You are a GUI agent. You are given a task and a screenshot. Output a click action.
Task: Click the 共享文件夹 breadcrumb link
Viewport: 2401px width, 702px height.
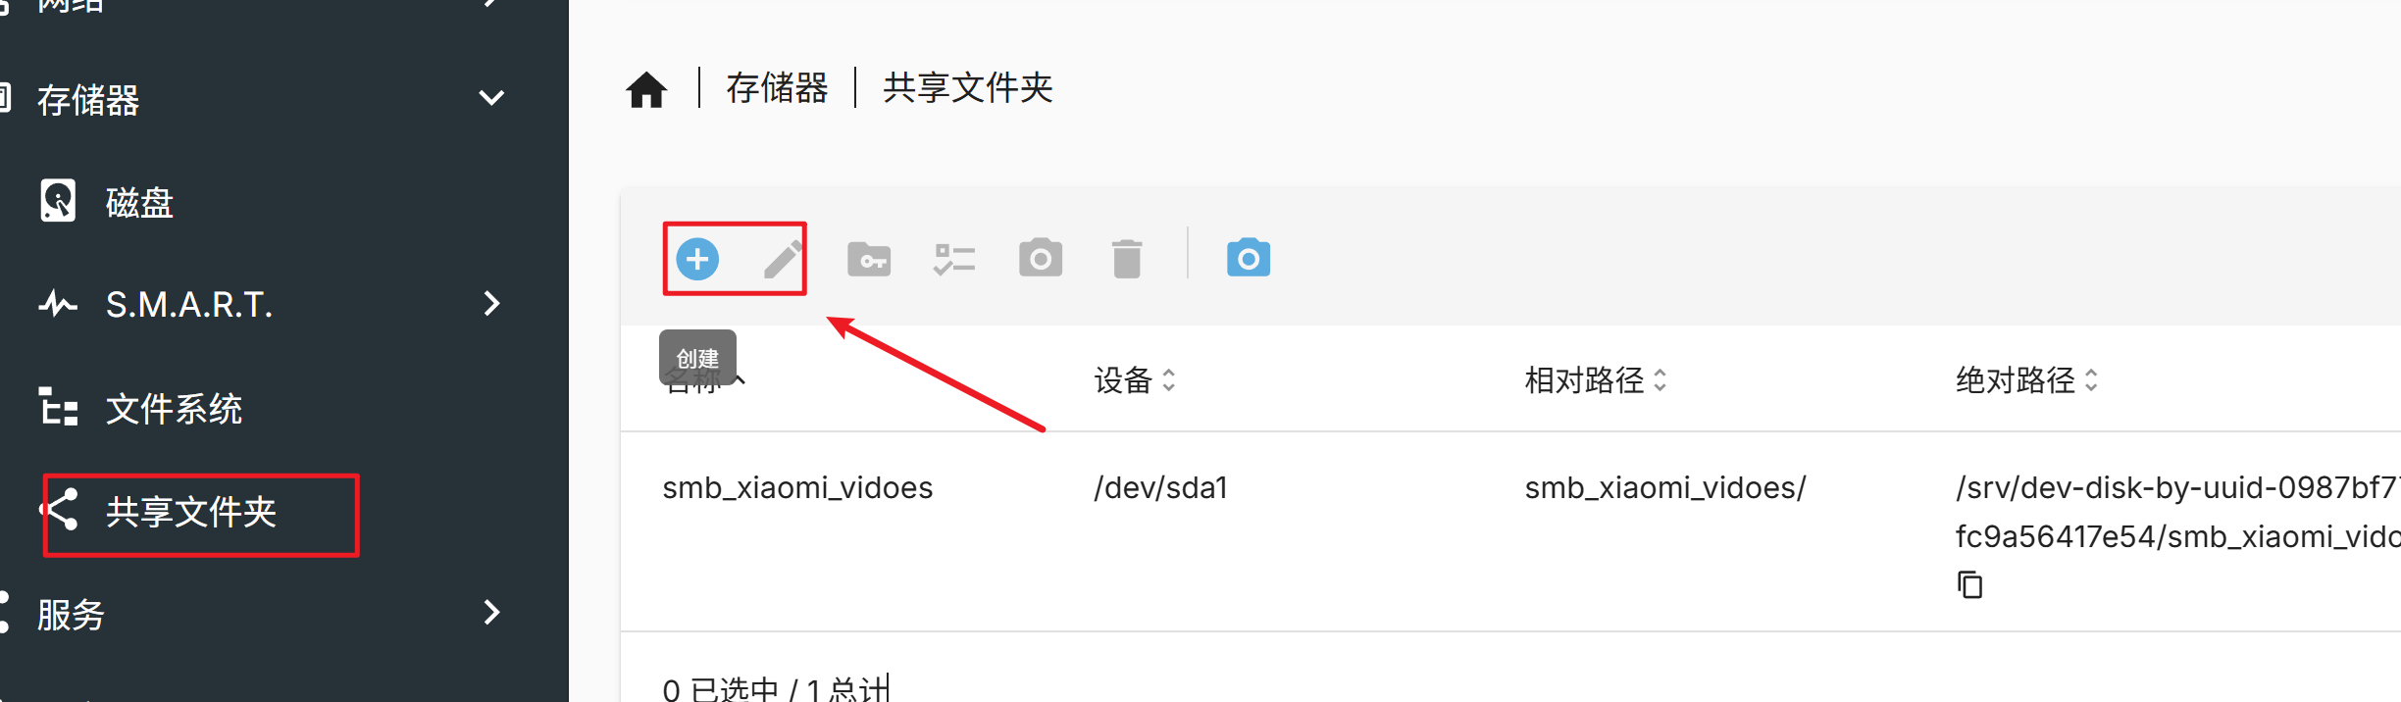pos(968,88)
